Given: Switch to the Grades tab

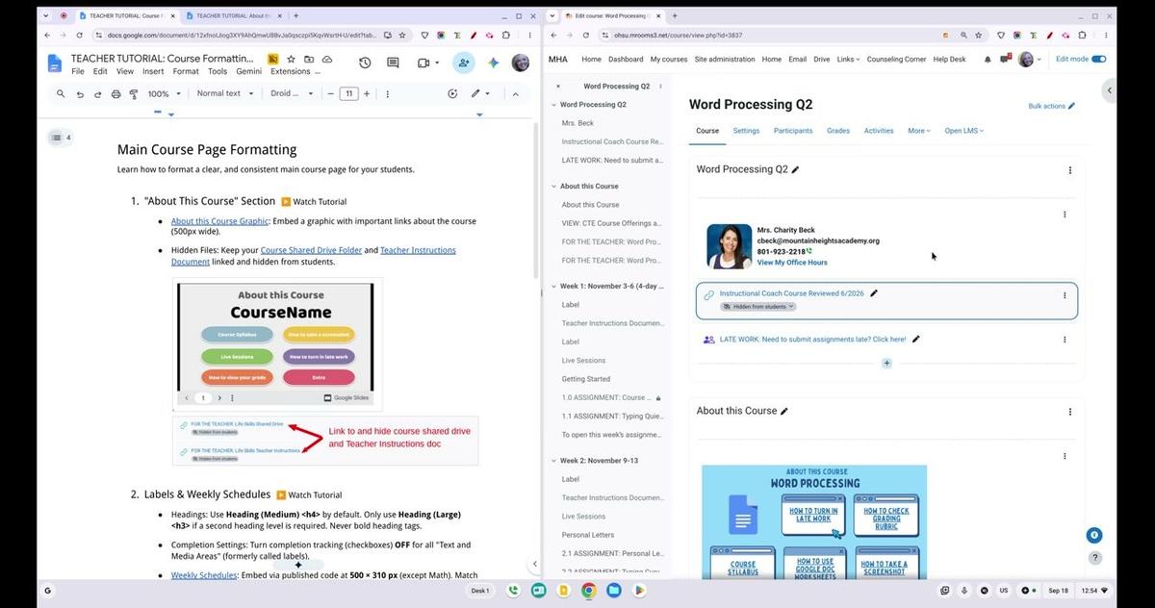Looking at the screenshot, I should pyautogui.click(x=838, y=131).
